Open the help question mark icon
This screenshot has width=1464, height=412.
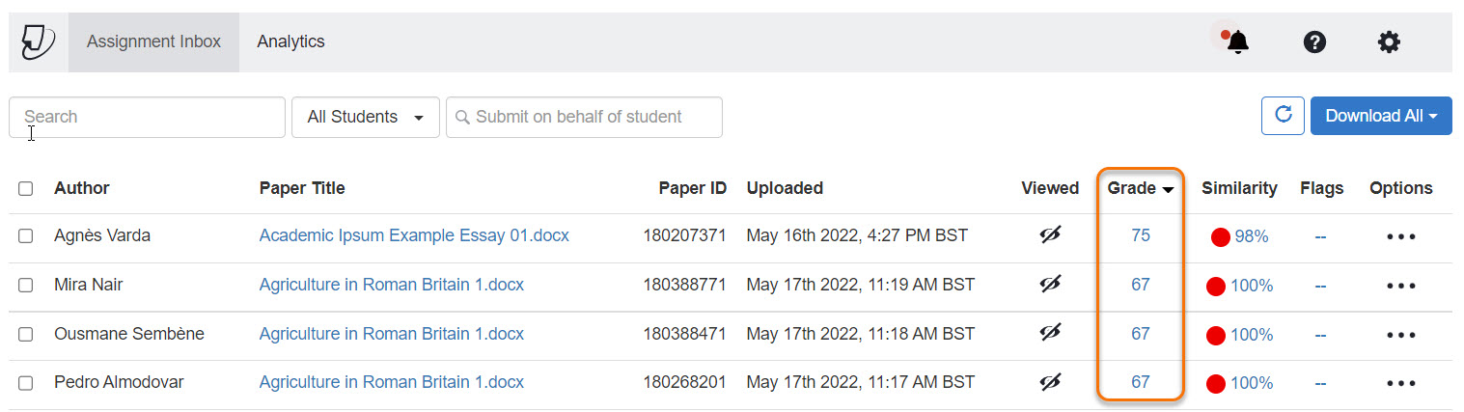tap(1314, 42)
